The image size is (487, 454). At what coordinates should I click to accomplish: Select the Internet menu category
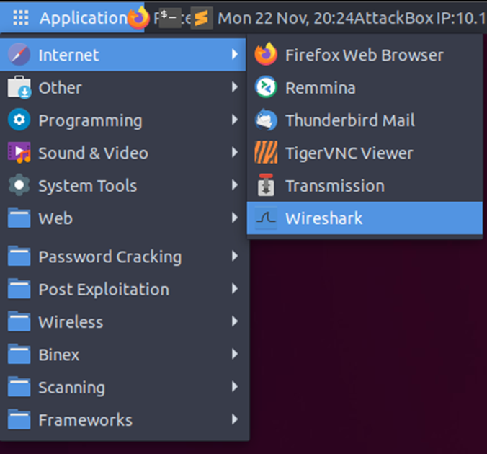[123, 55]
